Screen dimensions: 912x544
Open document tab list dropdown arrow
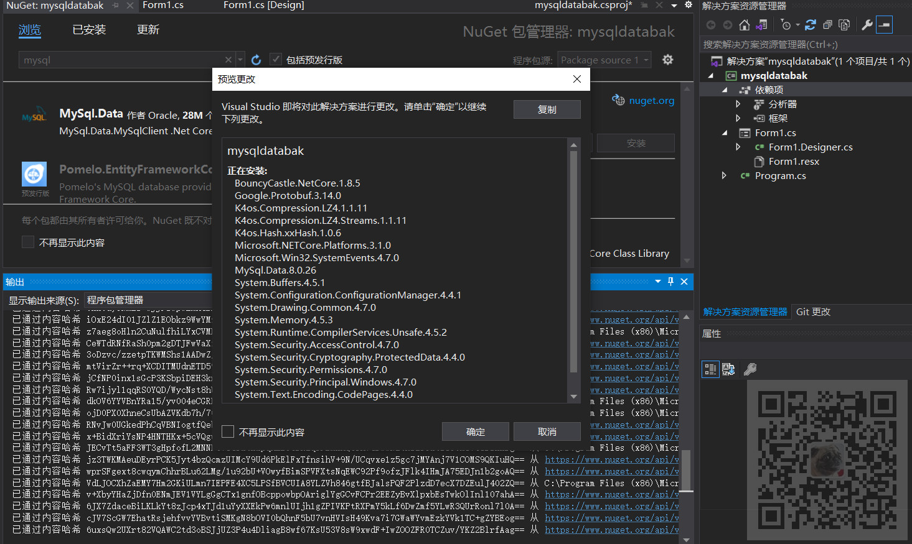click(x=674, y=5)
